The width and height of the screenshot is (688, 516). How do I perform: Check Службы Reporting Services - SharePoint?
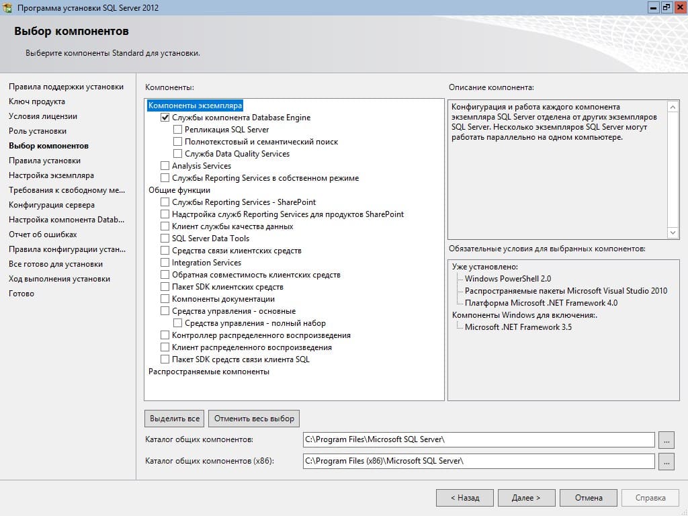coord(165,202)
